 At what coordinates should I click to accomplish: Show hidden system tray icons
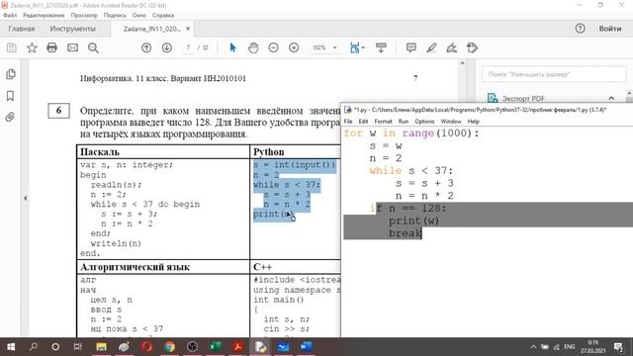point(533,347)
